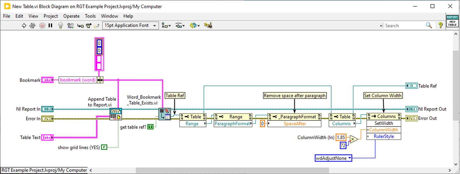The image size is (460, 174).
Task: Open the Edit menu
Action: (19, 16)
